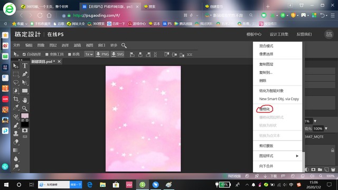Click the lock icon on the layer

(333, 150)
